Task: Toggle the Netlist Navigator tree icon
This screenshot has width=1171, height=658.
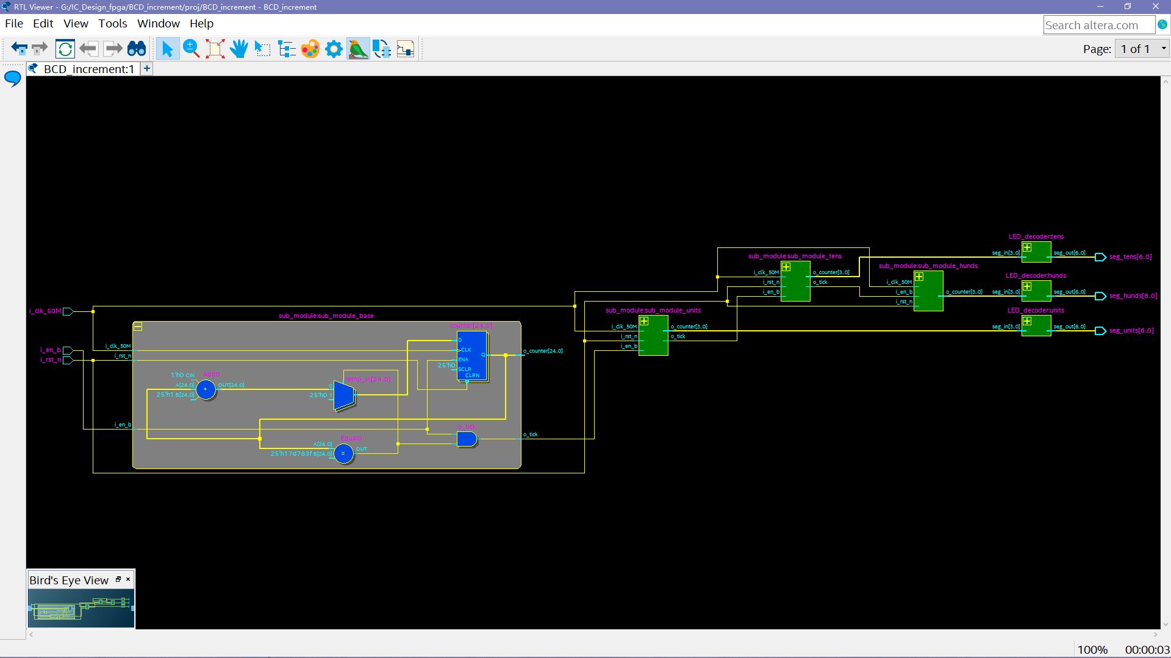Action: [x=286, y=49]
